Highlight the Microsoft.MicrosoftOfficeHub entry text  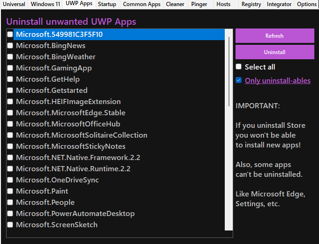point(68,124)
